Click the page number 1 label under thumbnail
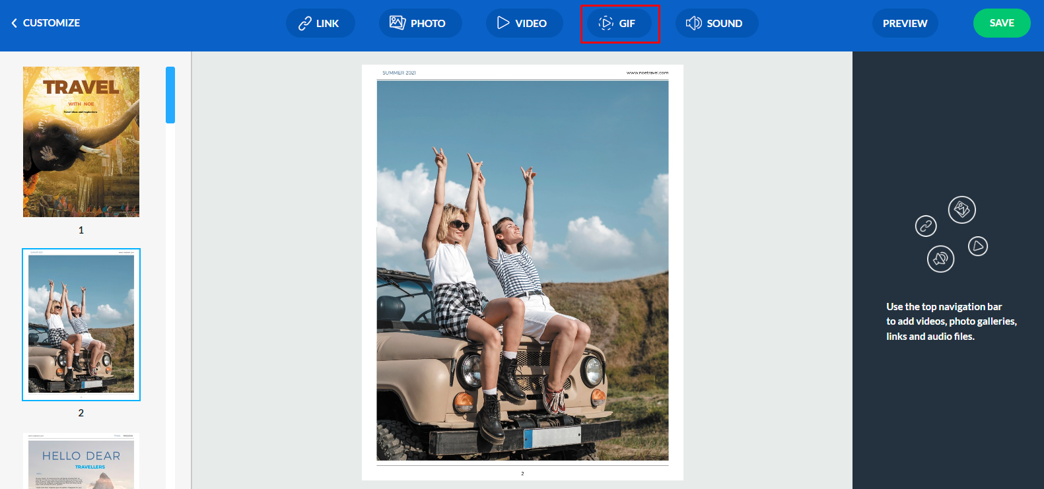 81,230
